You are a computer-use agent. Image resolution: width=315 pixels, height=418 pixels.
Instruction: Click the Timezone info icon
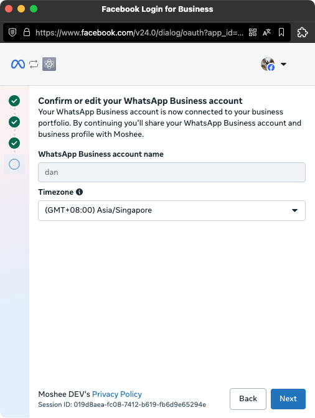pos(80,192)
